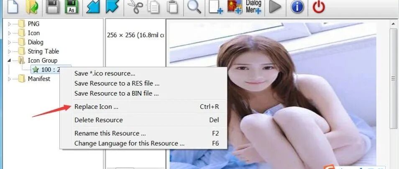The width and height of the screenshot is (399, 169).
Task: Select the String Table tree folder
Action: pos(38,51)
